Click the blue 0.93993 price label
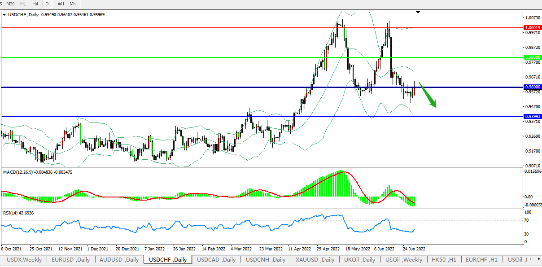The image size is (542, 267). point(532,117)
